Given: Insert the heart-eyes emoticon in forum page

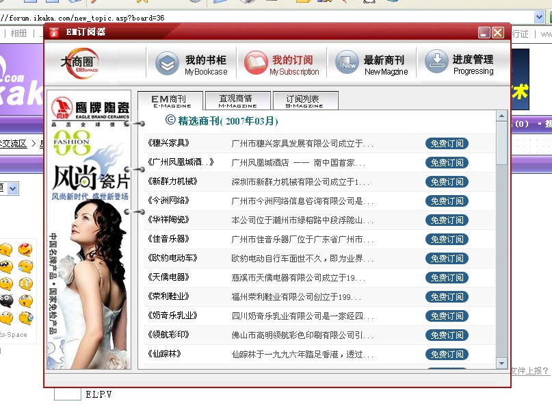Looking at the screenshot, I should [25, 250].
